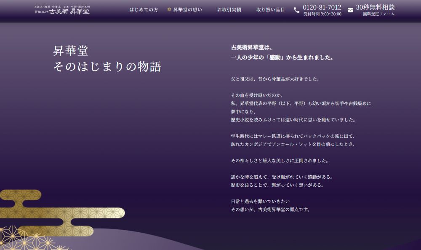Click the line starting 学生時代にはマレー鉄道に
421x250 pixels.
[x=293, y=136]
